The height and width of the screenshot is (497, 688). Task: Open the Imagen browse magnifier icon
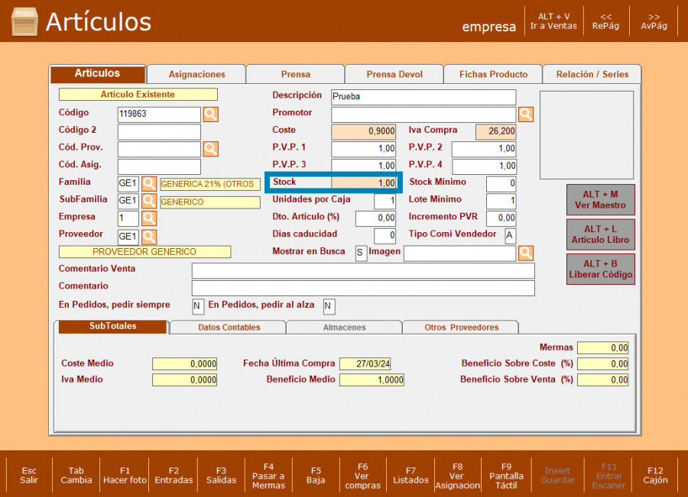pyautogui.click(x=526, y=253)
